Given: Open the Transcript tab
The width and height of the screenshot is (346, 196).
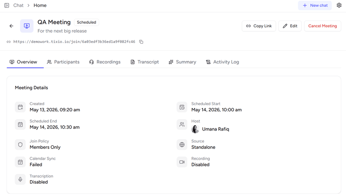Looking at the screenshot, I should [x=145, y=62].
